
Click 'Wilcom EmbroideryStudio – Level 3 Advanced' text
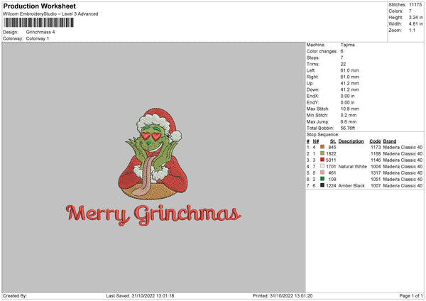50,14
